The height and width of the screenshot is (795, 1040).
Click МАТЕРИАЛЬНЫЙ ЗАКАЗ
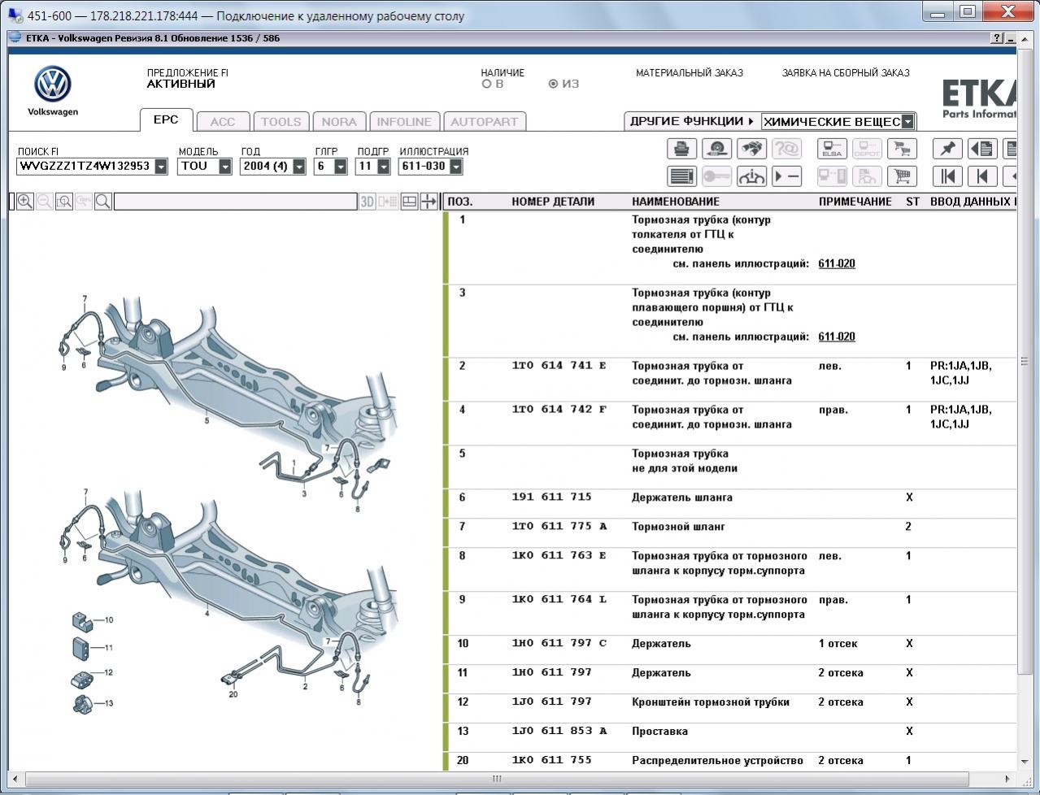[x=690, y=73]
